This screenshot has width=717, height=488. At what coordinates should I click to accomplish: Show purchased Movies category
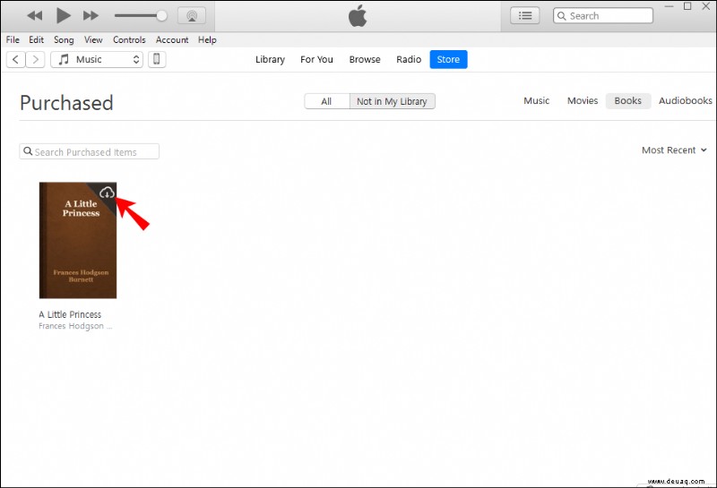[x=582, y=100]
